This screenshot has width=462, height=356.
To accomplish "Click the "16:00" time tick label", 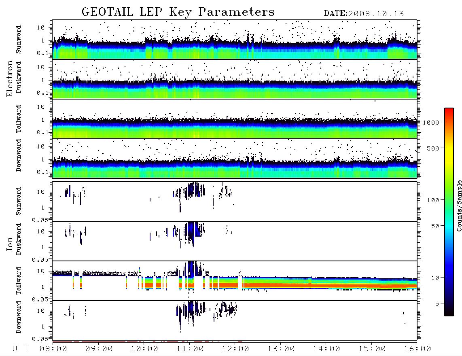I will click(x=417, y=349).
